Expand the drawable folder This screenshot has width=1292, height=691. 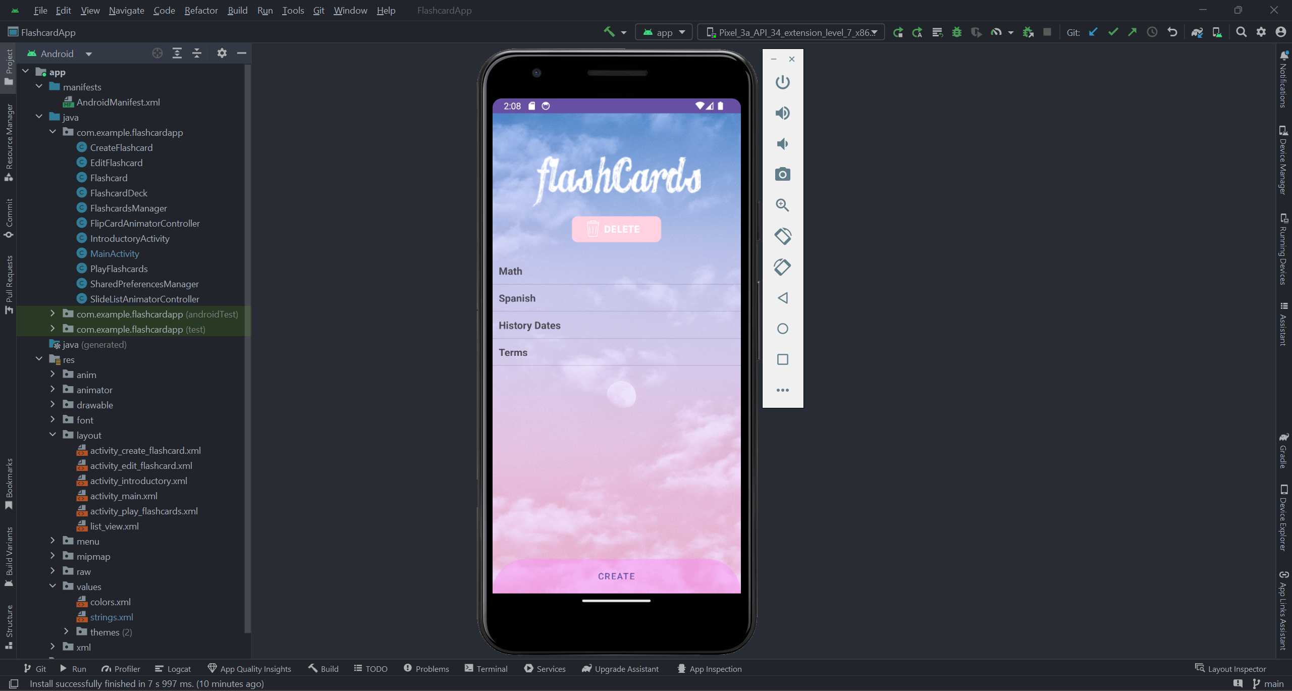(x=52, y=405)
